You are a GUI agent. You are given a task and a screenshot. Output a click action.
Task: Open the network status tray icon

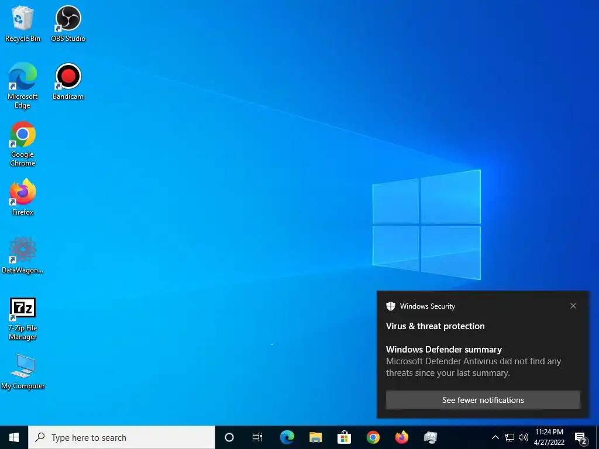(x=510, y=437)
